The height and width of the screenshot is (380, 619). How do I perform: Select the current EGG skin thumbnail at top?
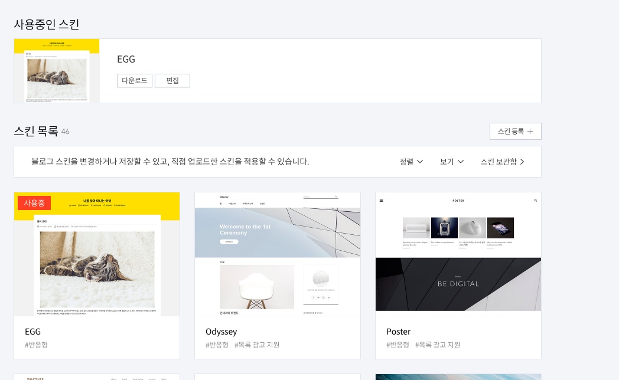[x=57, y=71]
